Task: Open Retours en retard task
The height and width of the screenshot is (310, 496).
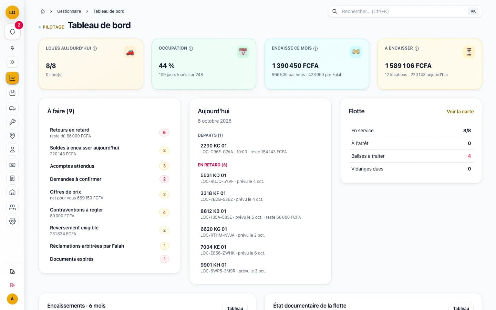Action: (110, 133)
